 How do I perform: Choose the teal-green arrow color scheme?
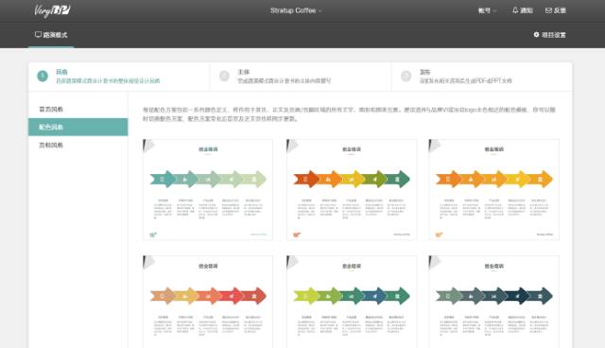tap(208, 190)
